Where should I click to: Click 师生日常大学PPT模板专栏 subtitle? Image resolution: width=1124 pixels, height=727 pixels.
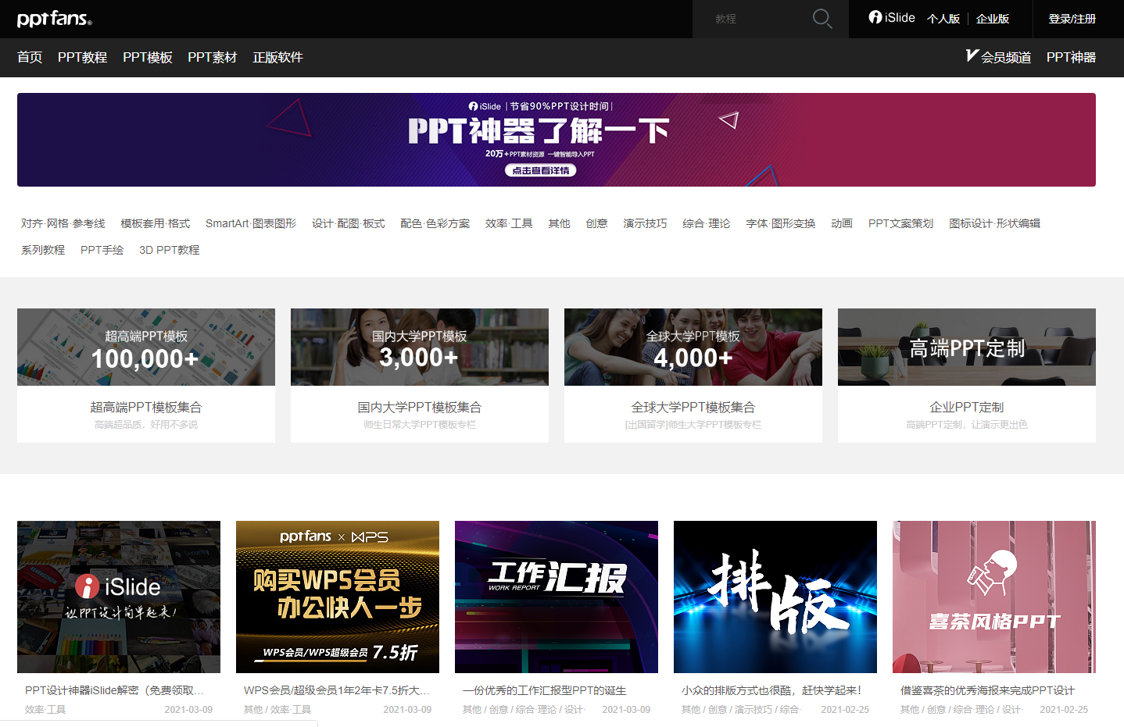click(x=420, y=425)
